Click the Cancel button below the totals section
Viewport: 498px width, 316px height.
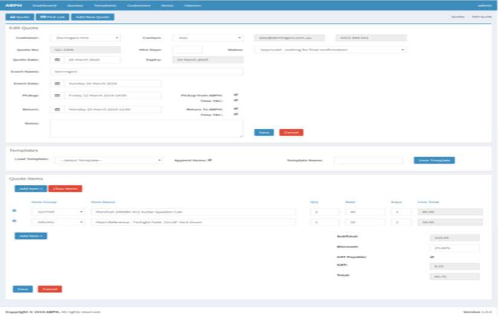pos(50,289)
